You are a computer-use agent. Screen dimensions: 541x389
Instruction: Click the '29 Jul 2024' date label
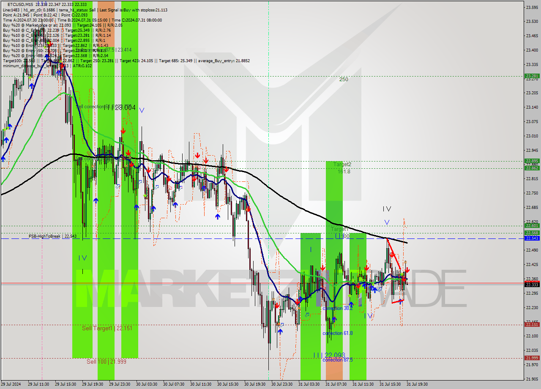pos(10,384)
